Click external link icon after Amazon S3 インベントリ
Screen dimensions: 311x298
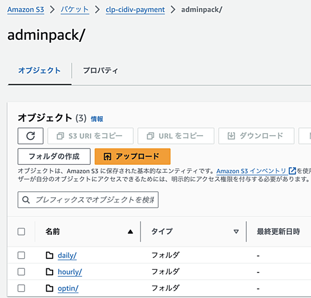point(292,171)
